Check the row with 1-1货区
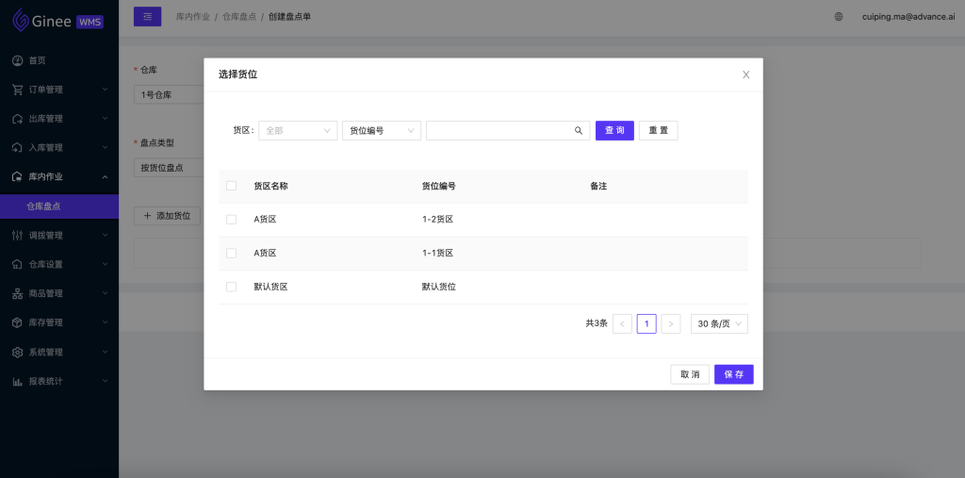This screenshot has width=965, height=478. click(232, 254)
